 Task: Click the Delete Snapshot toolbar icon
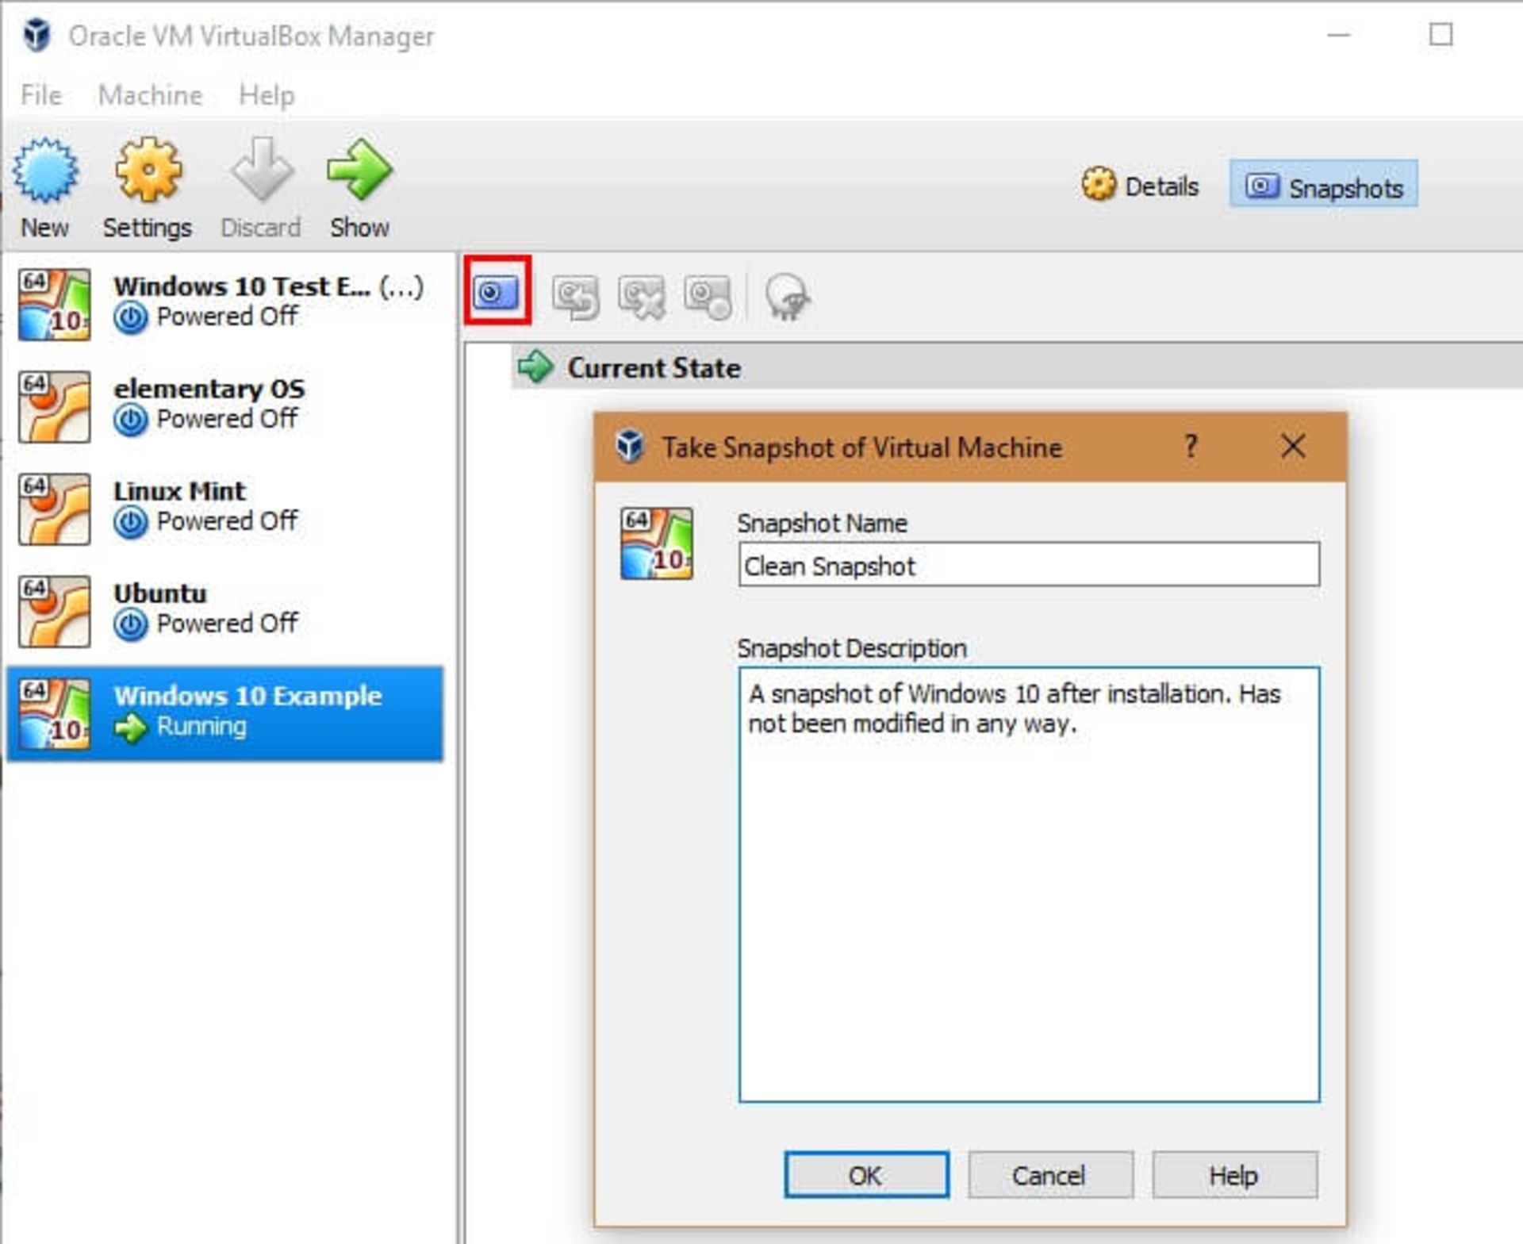(642, 297)
